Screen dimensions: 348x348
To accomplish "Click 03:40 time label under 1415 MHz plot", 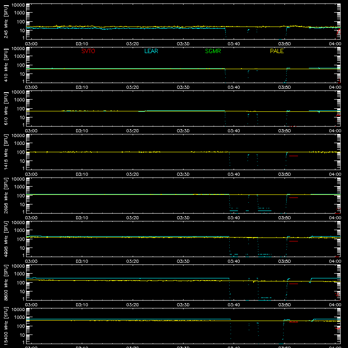I will pos(234,174).
